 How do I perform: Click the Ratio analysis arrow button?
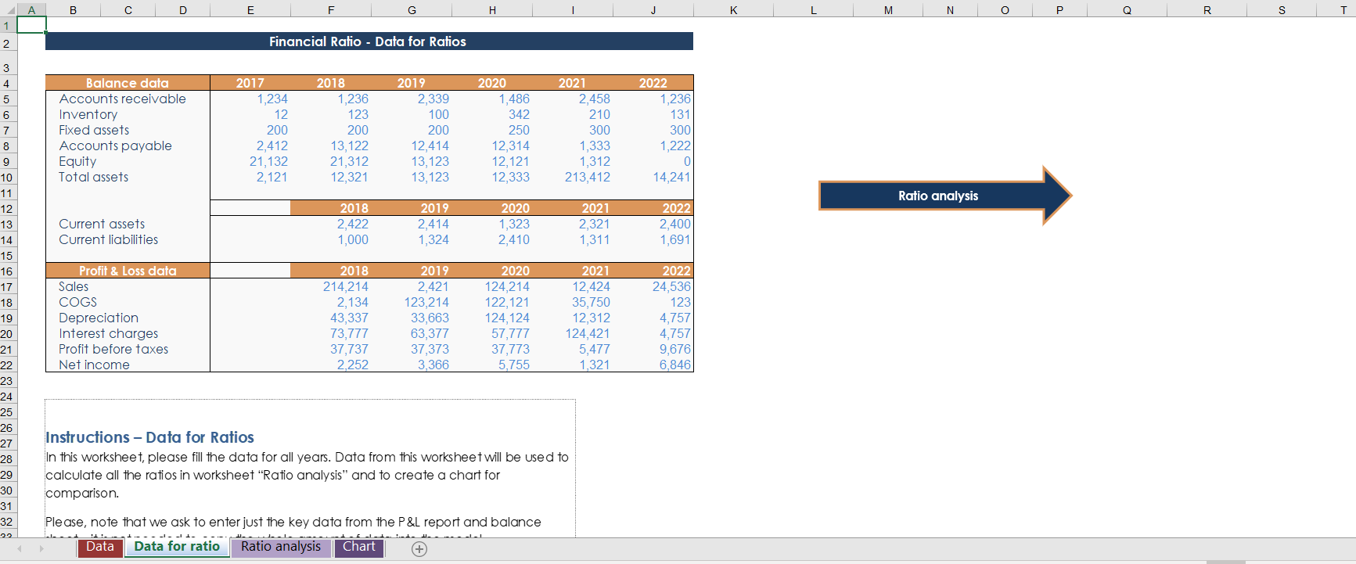(944, 196)
